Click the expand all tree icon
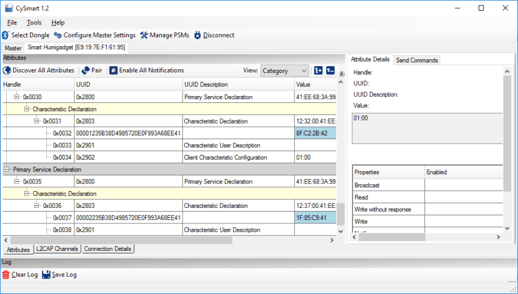 [319, 71]
